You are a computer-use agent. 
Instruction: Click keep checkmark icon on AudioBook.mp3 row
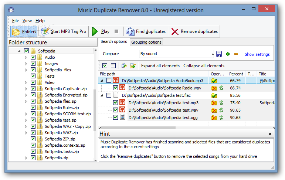click(x=214, y=81)
